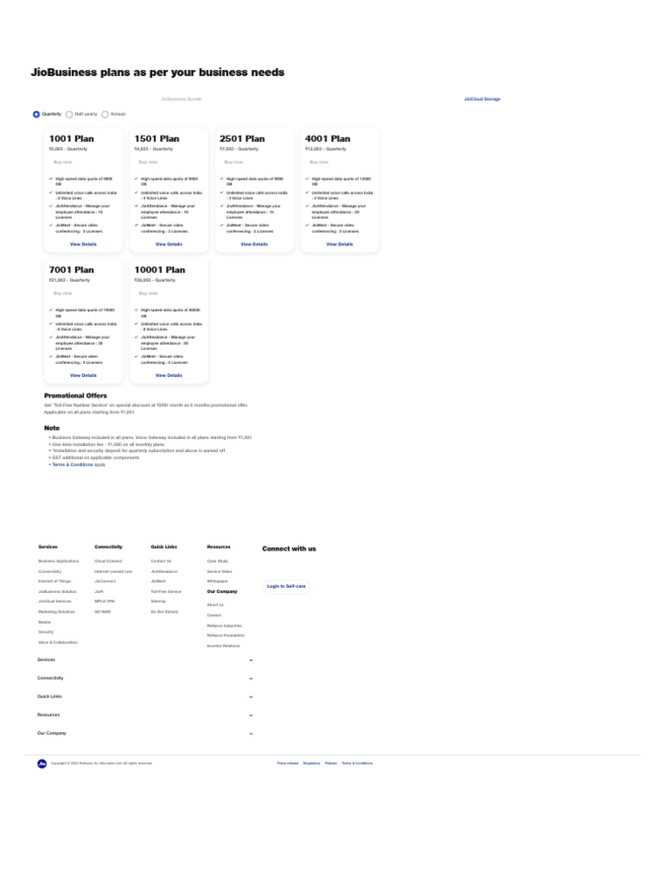
Task: Click Buy now on the 1501 Plan
Action: [148, 162]
